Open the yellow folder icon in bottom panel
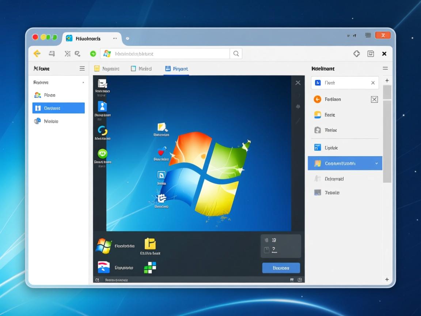The image size is (421, 316). pyautogui.click(x=150, y=244)
